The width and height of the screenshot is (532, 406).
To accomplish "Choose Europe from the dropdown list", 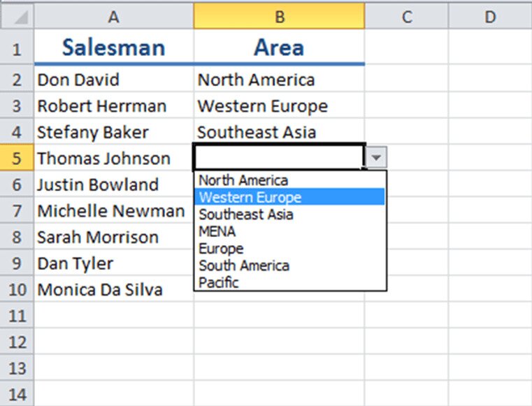I will (x=221, y=248).
